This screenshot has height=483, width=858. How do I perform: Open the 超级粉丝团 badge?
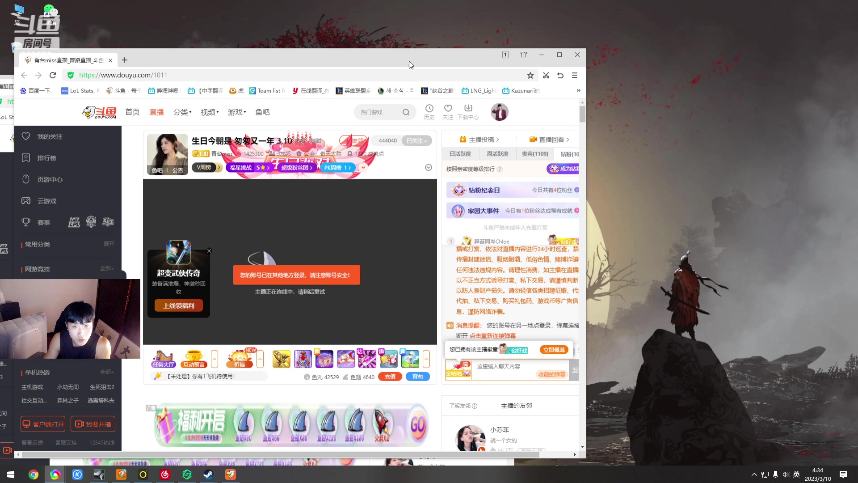pos(296,167)
